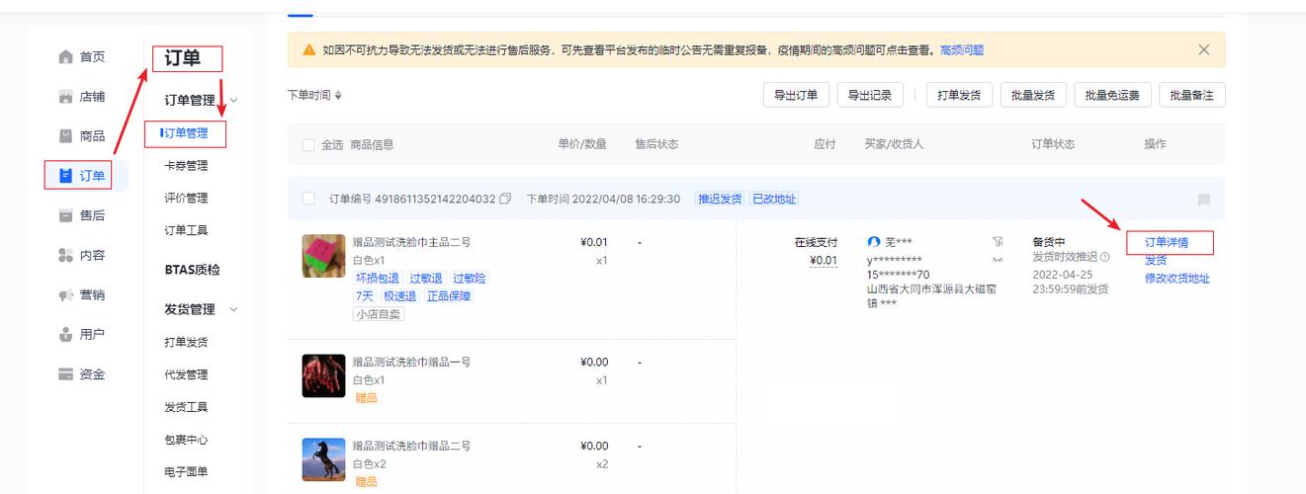The width and height of the screenshot is (1306, 494).
Task: Click the 极速退 service tag
Action: [x=400, y=295]
